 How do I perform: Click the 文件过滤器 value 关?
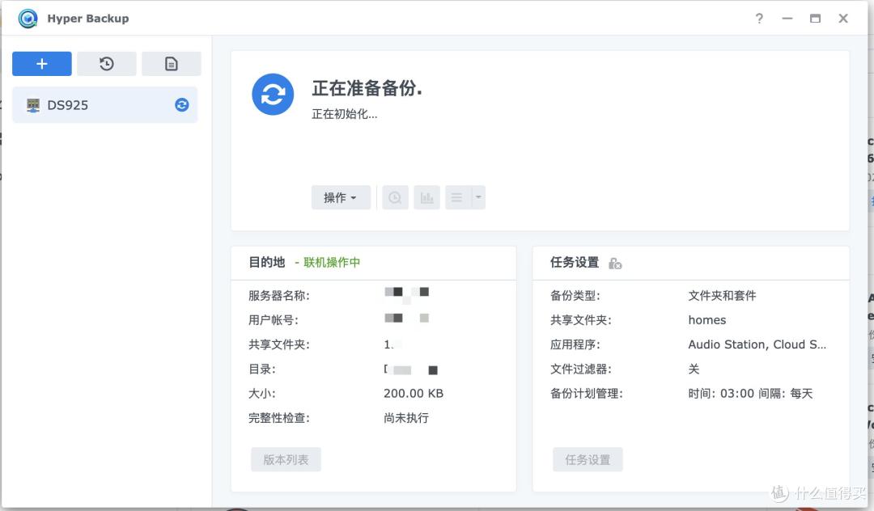pos(694,369)
